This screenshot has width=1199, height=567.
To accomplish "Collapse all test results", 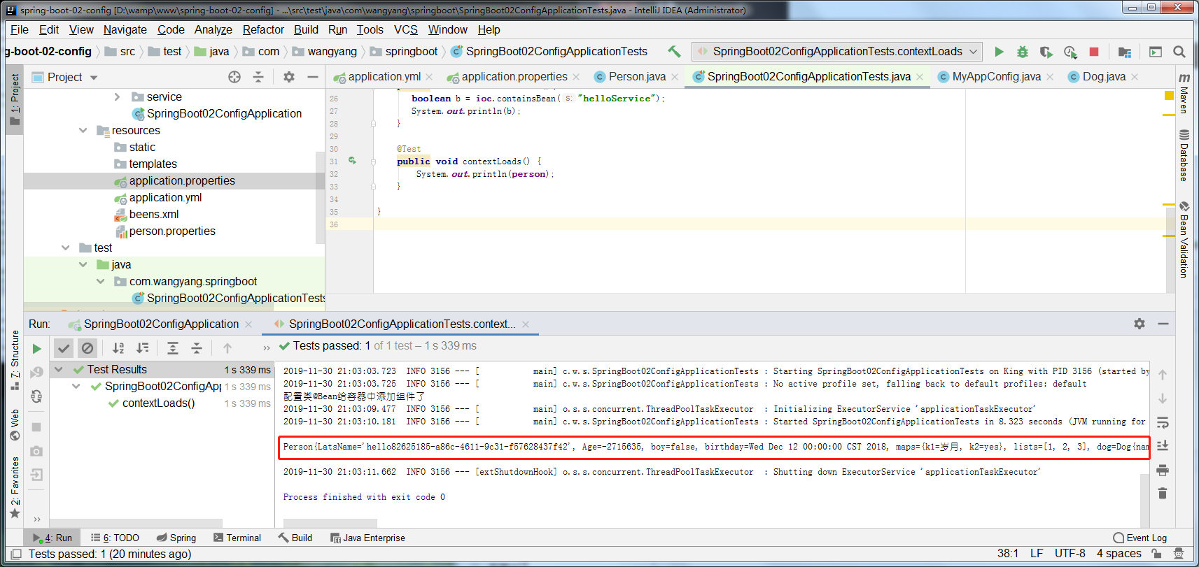I will [x=197, y=347].
